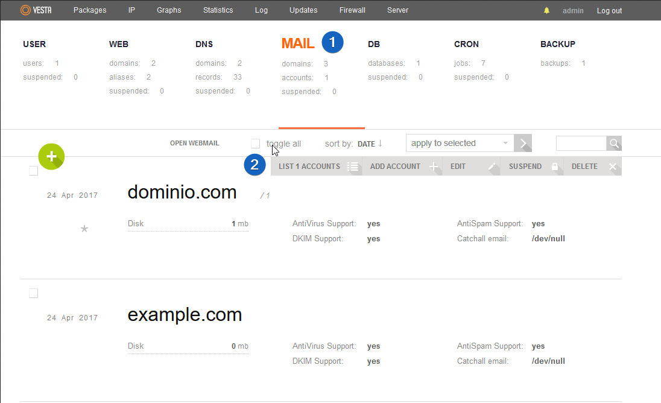Image resolution: width=661 pixels, height=403 pixels.
Task: Switch to the DNS section
Action: click(x=204, y=44)
